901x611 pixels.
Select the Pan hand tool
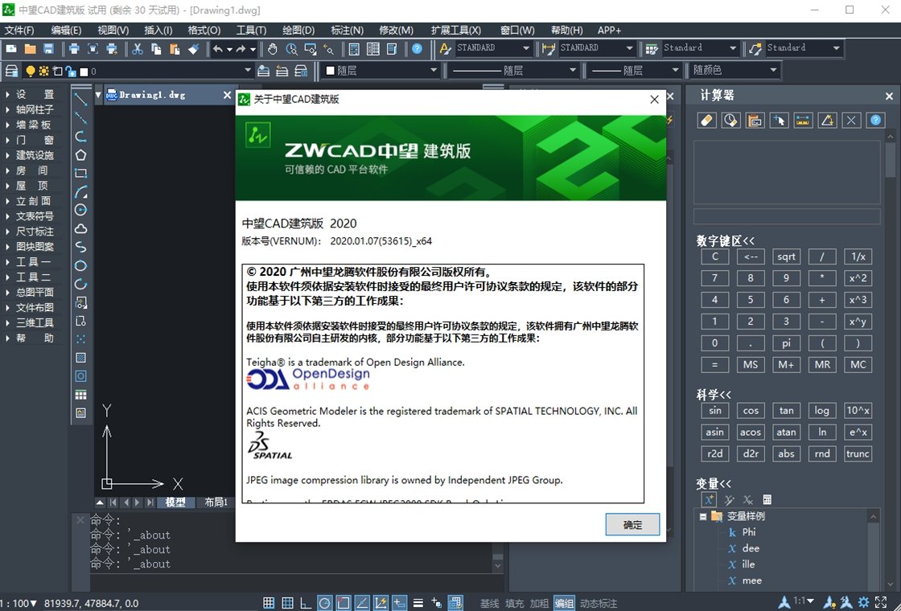point(273,49)
